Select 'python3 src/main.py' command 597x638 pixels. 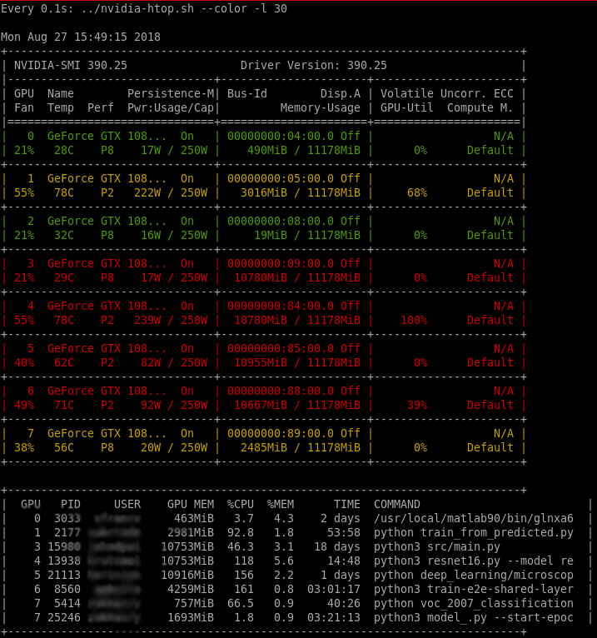point(437,547)
